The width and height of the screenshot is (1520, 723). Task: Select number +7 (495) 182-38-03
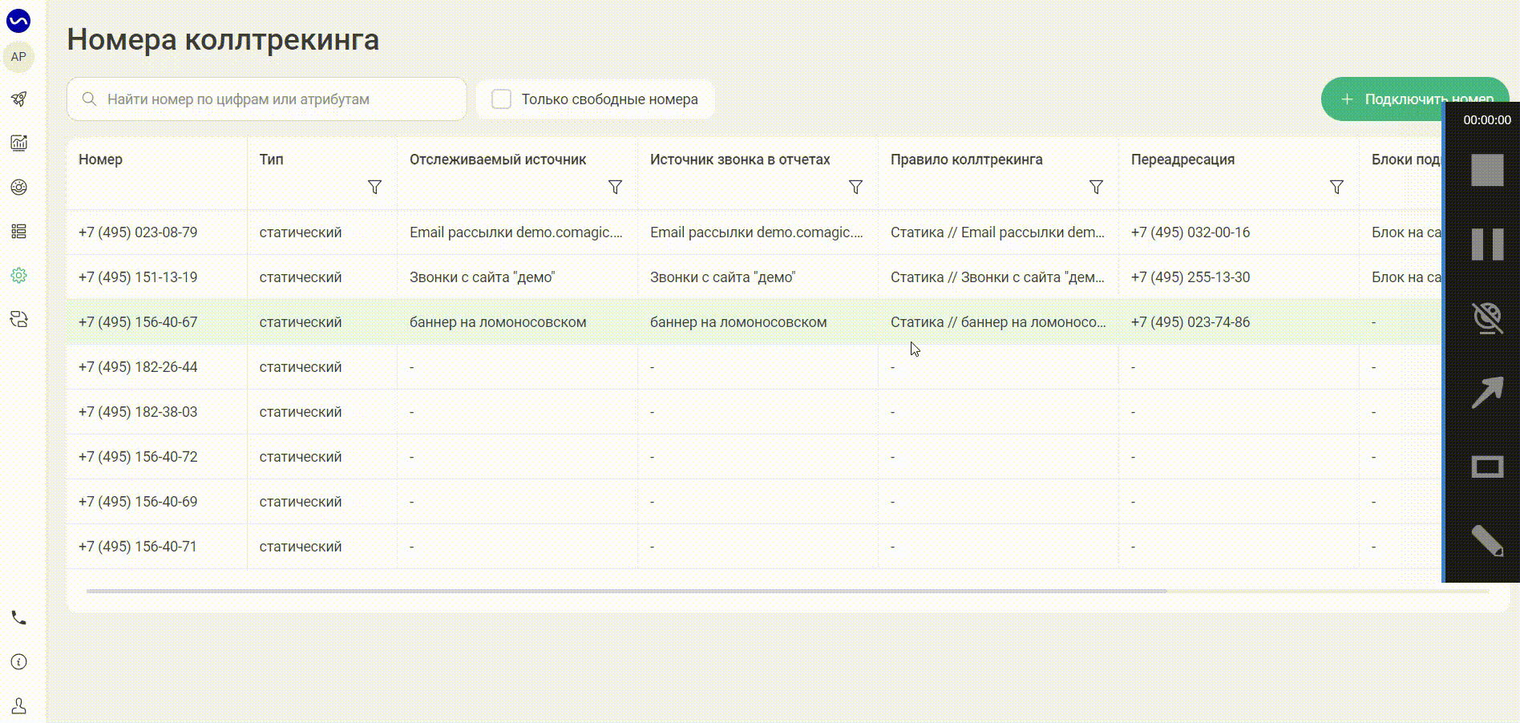[x=138, y=412]
